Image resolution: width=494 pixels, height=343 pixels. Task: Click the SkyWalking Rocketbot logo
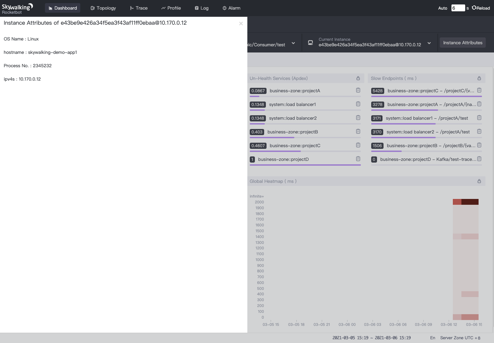(17, 8)
